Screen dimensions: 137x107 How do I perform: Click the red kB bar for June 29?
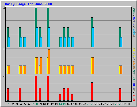coord(120,94)
